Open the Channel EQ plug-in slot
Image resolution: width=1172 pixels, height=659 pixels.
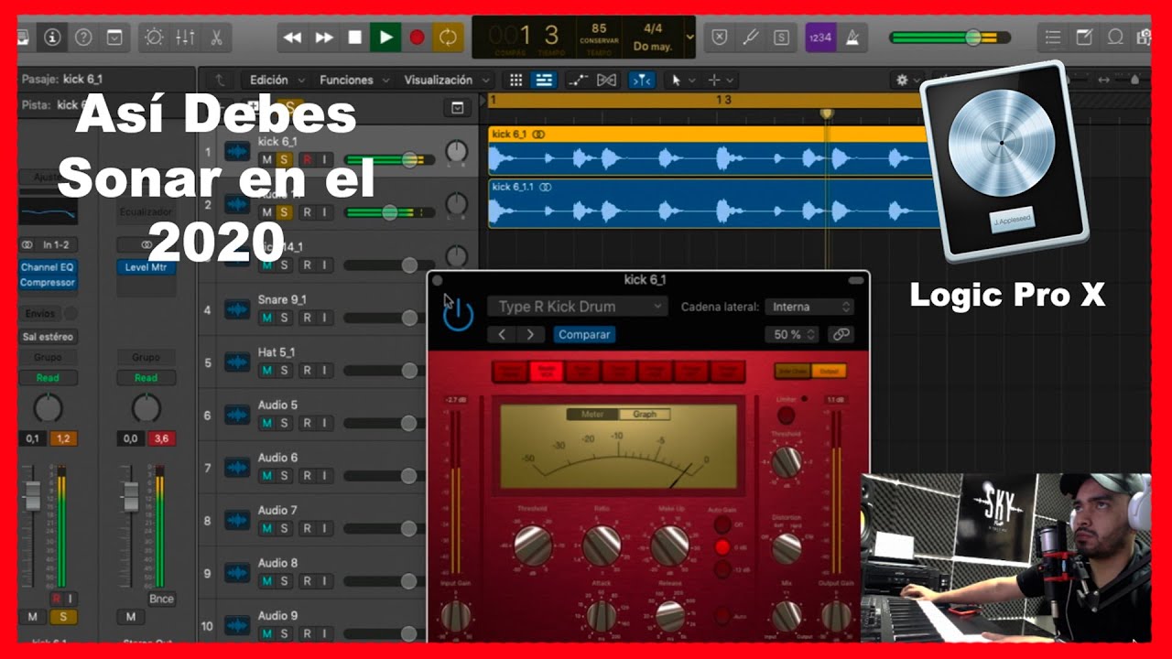[x=48, y=267]
